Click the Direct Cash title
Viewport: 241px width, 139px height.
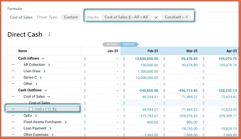click(25, 34)
